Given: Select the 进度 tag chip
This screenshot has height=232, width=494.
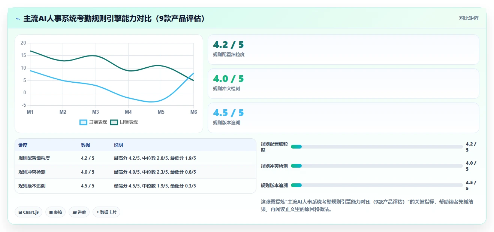Looking at the screenshot, I should coord(79,212).
